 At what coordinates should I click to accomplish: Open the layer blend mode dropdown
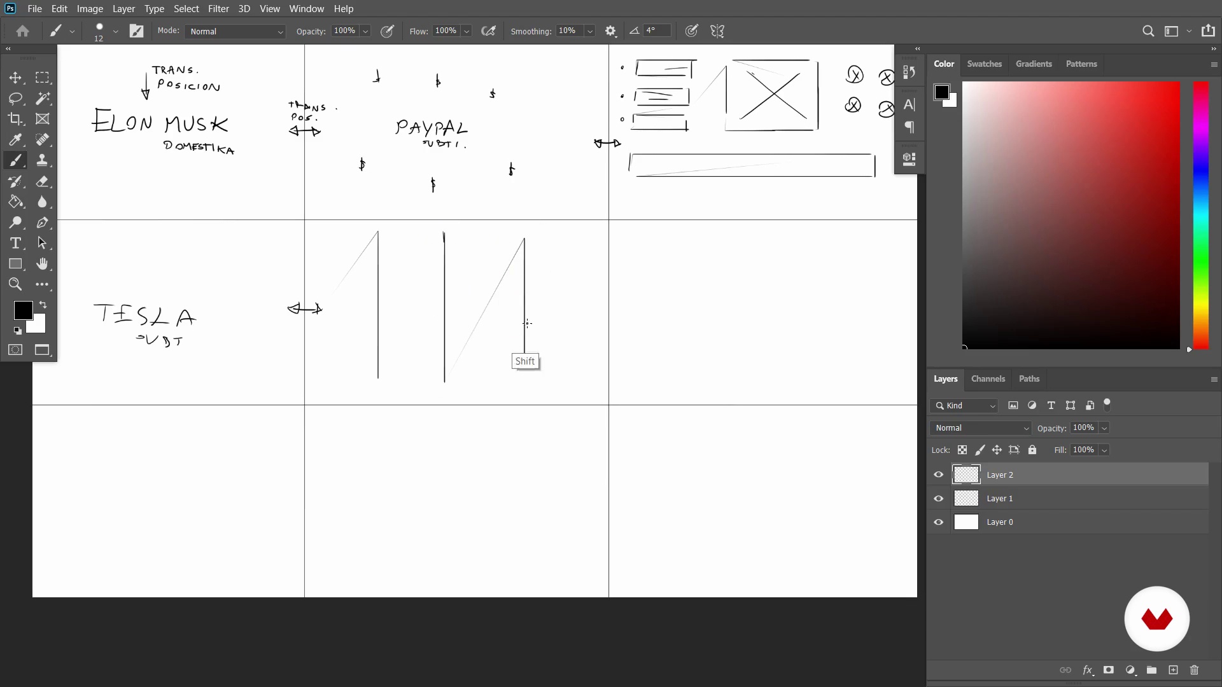click(981, 428)
